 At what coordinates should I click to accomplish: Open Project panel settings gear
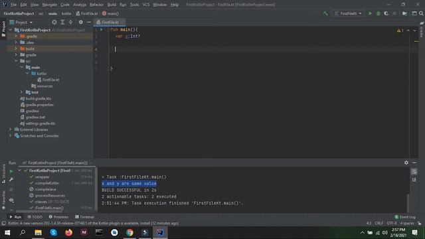pos(81,22)
